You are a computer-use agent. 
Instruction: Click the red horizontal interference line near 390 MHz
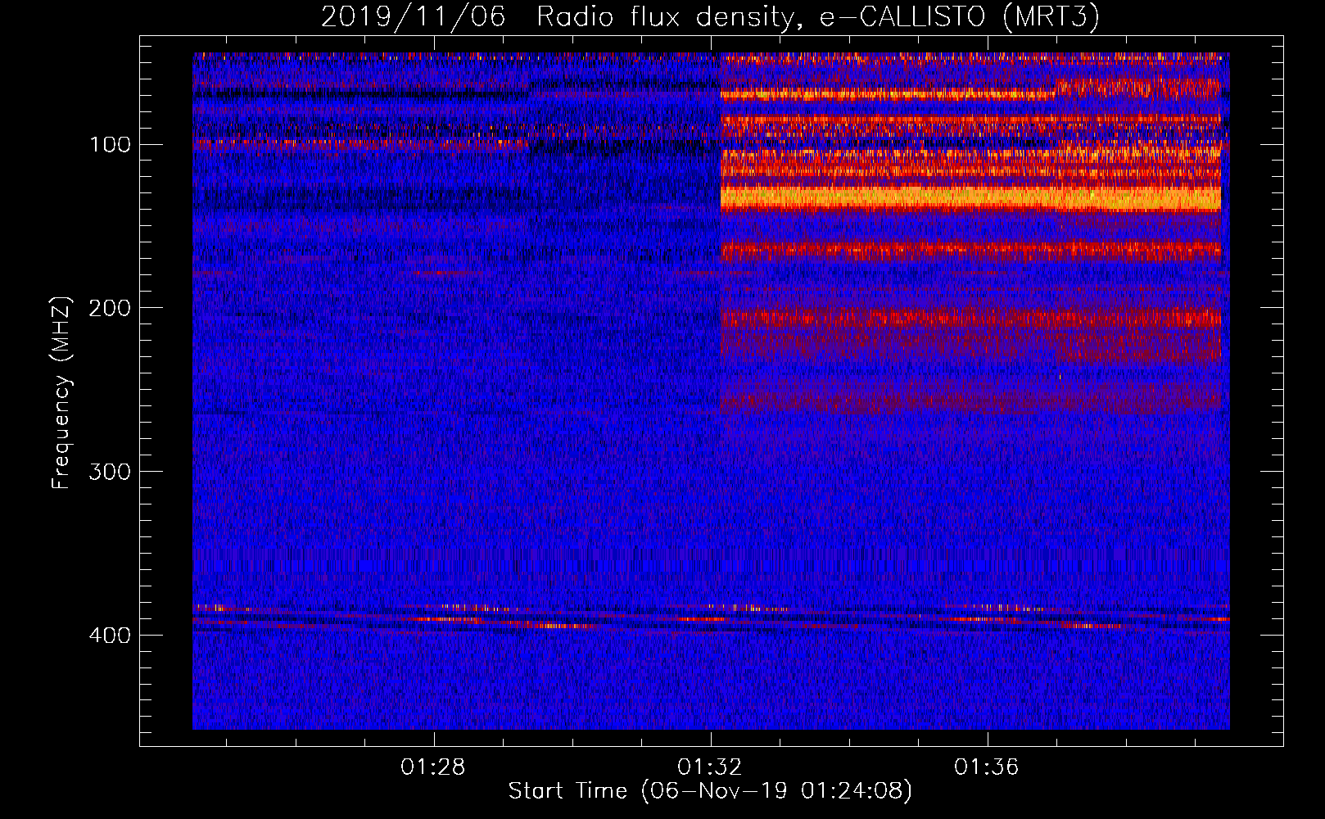pos(711,619)
